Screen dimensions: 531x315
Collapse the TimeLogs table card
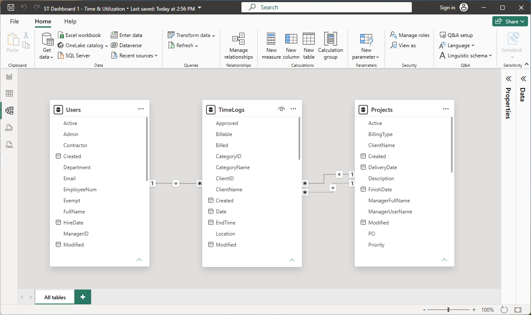[292, 259]
